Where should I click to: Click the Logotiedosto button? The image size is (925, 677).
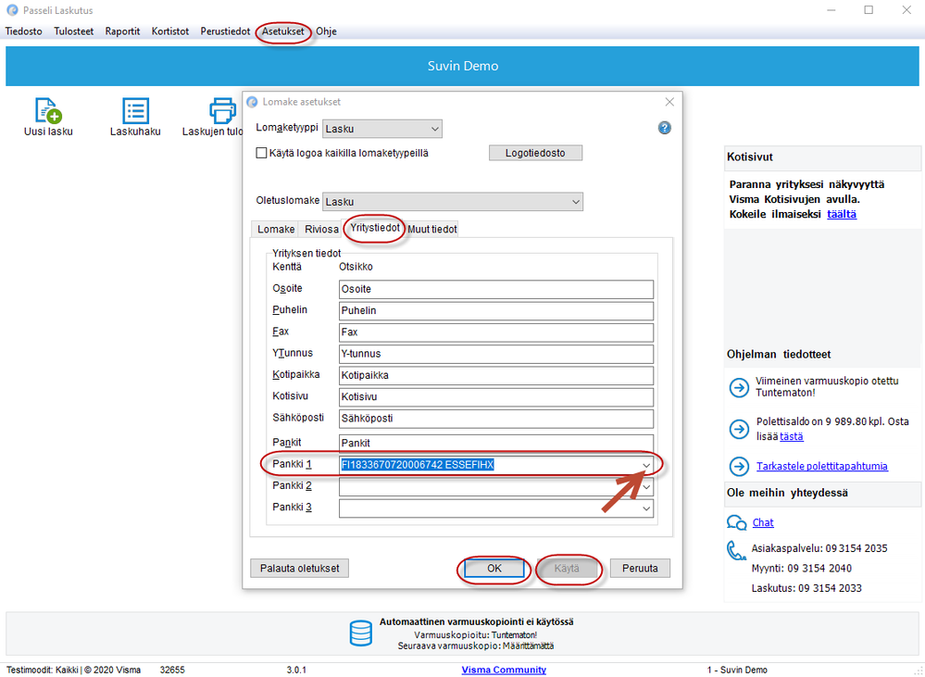coord(535,153)
